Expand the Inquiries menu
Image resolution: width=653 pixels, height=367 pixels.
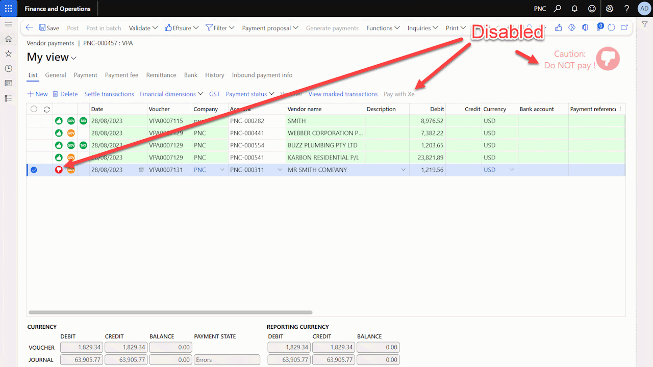423,28
